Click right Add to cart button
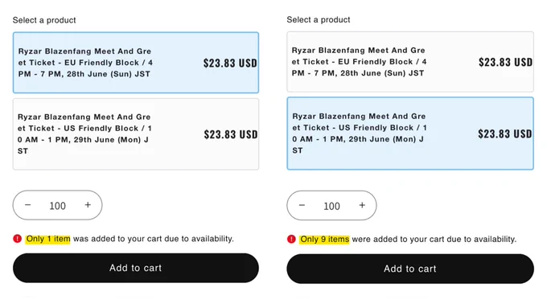547x308 pixels. 410,269
